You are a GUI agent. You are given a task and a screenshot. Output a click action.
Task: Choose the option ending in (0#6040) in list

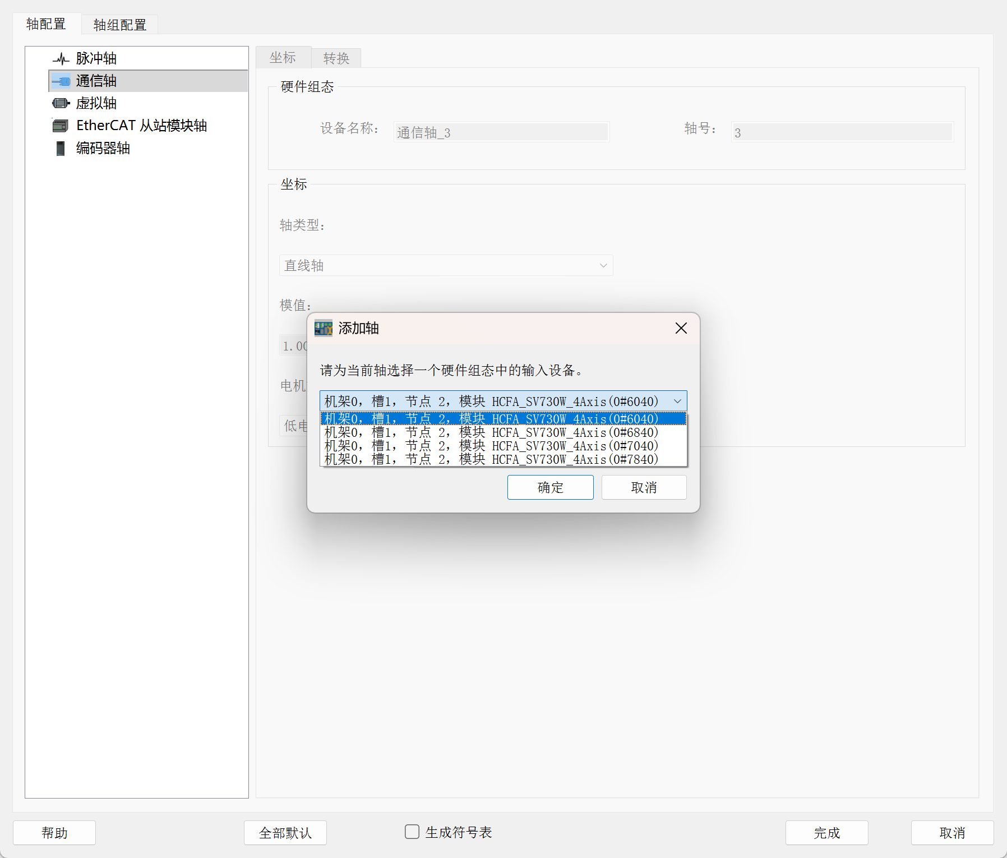(504, 419)
